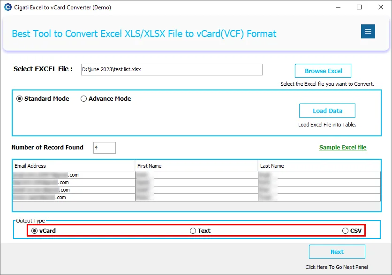Click the First Name column header
Viewport: 392px width, 275px height.
coord(196,166)
